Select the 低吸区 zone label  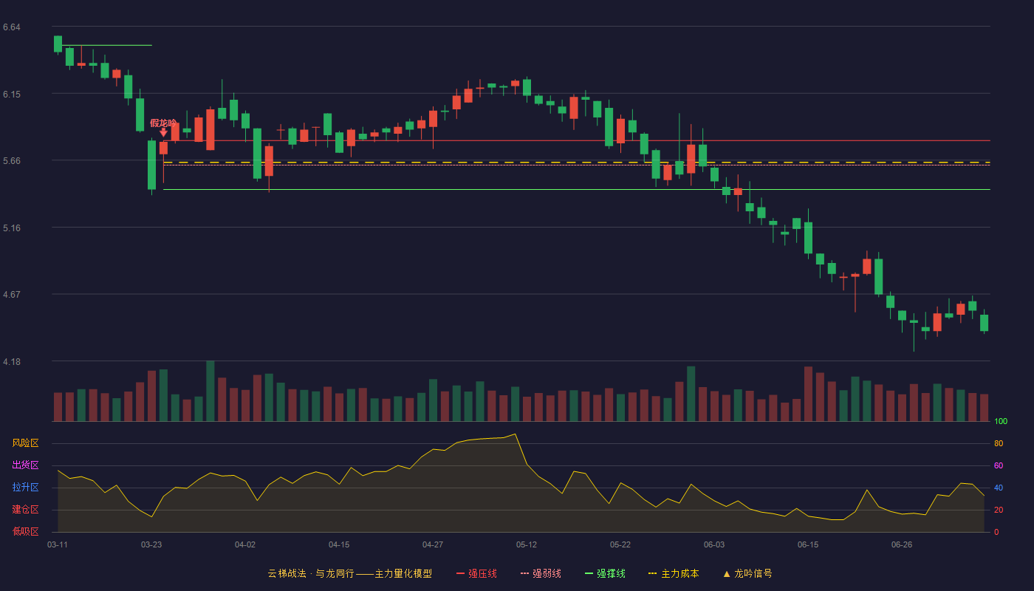(25, 531)
